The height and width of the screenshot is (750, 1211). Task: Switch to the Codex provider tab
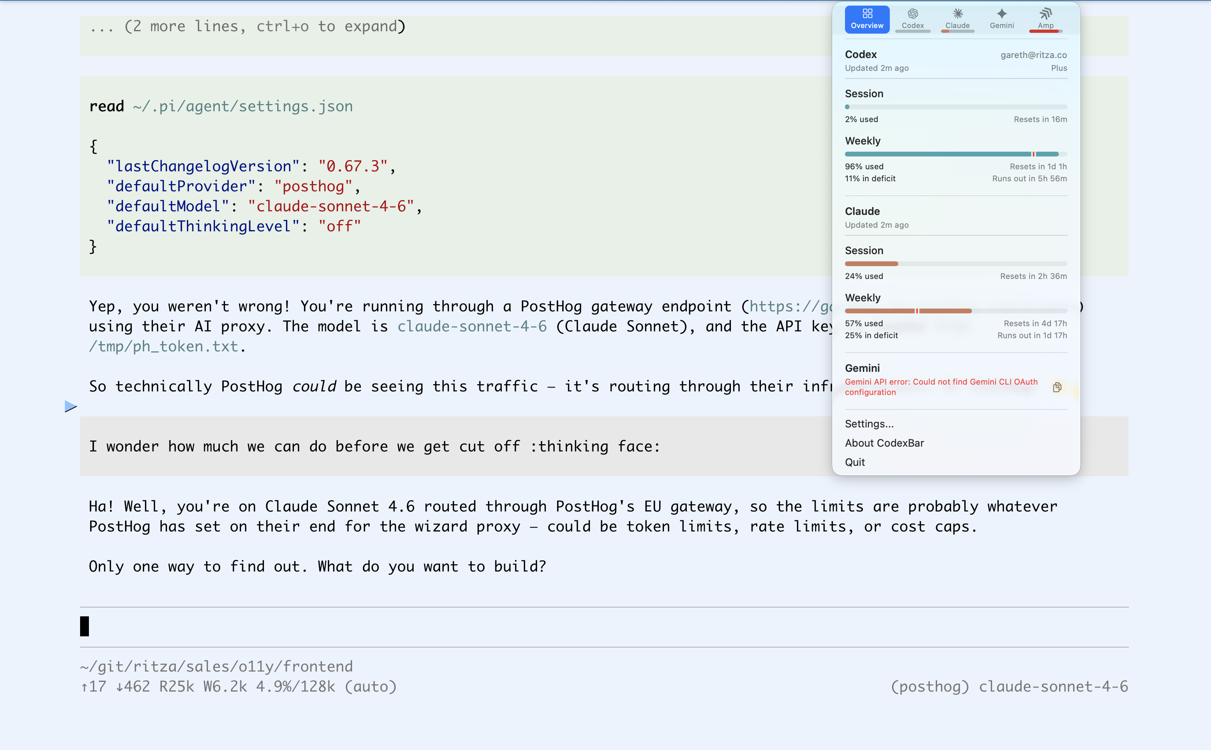(912, 19)
